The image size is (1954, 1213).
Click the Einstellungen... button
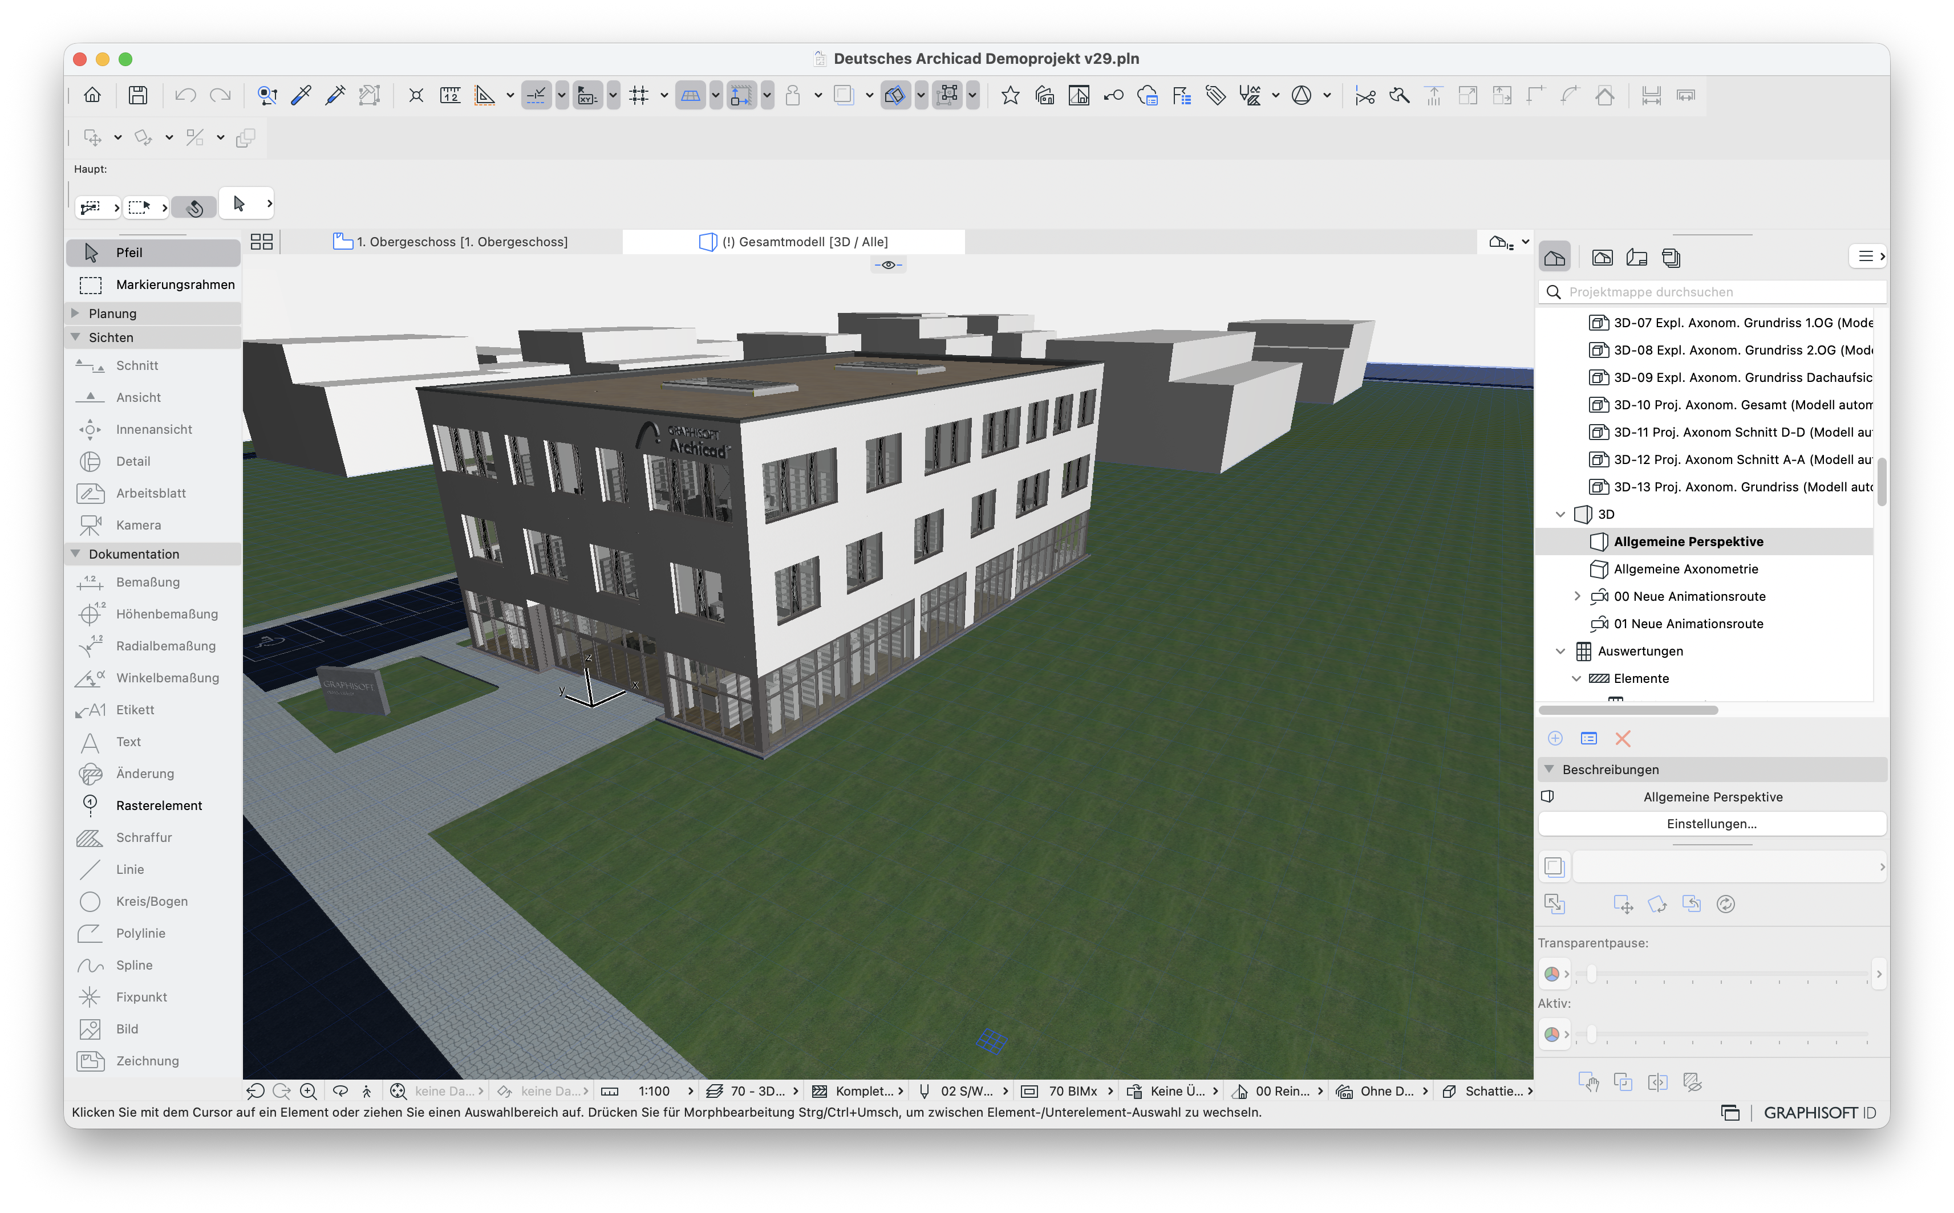tap(1712, 824)
